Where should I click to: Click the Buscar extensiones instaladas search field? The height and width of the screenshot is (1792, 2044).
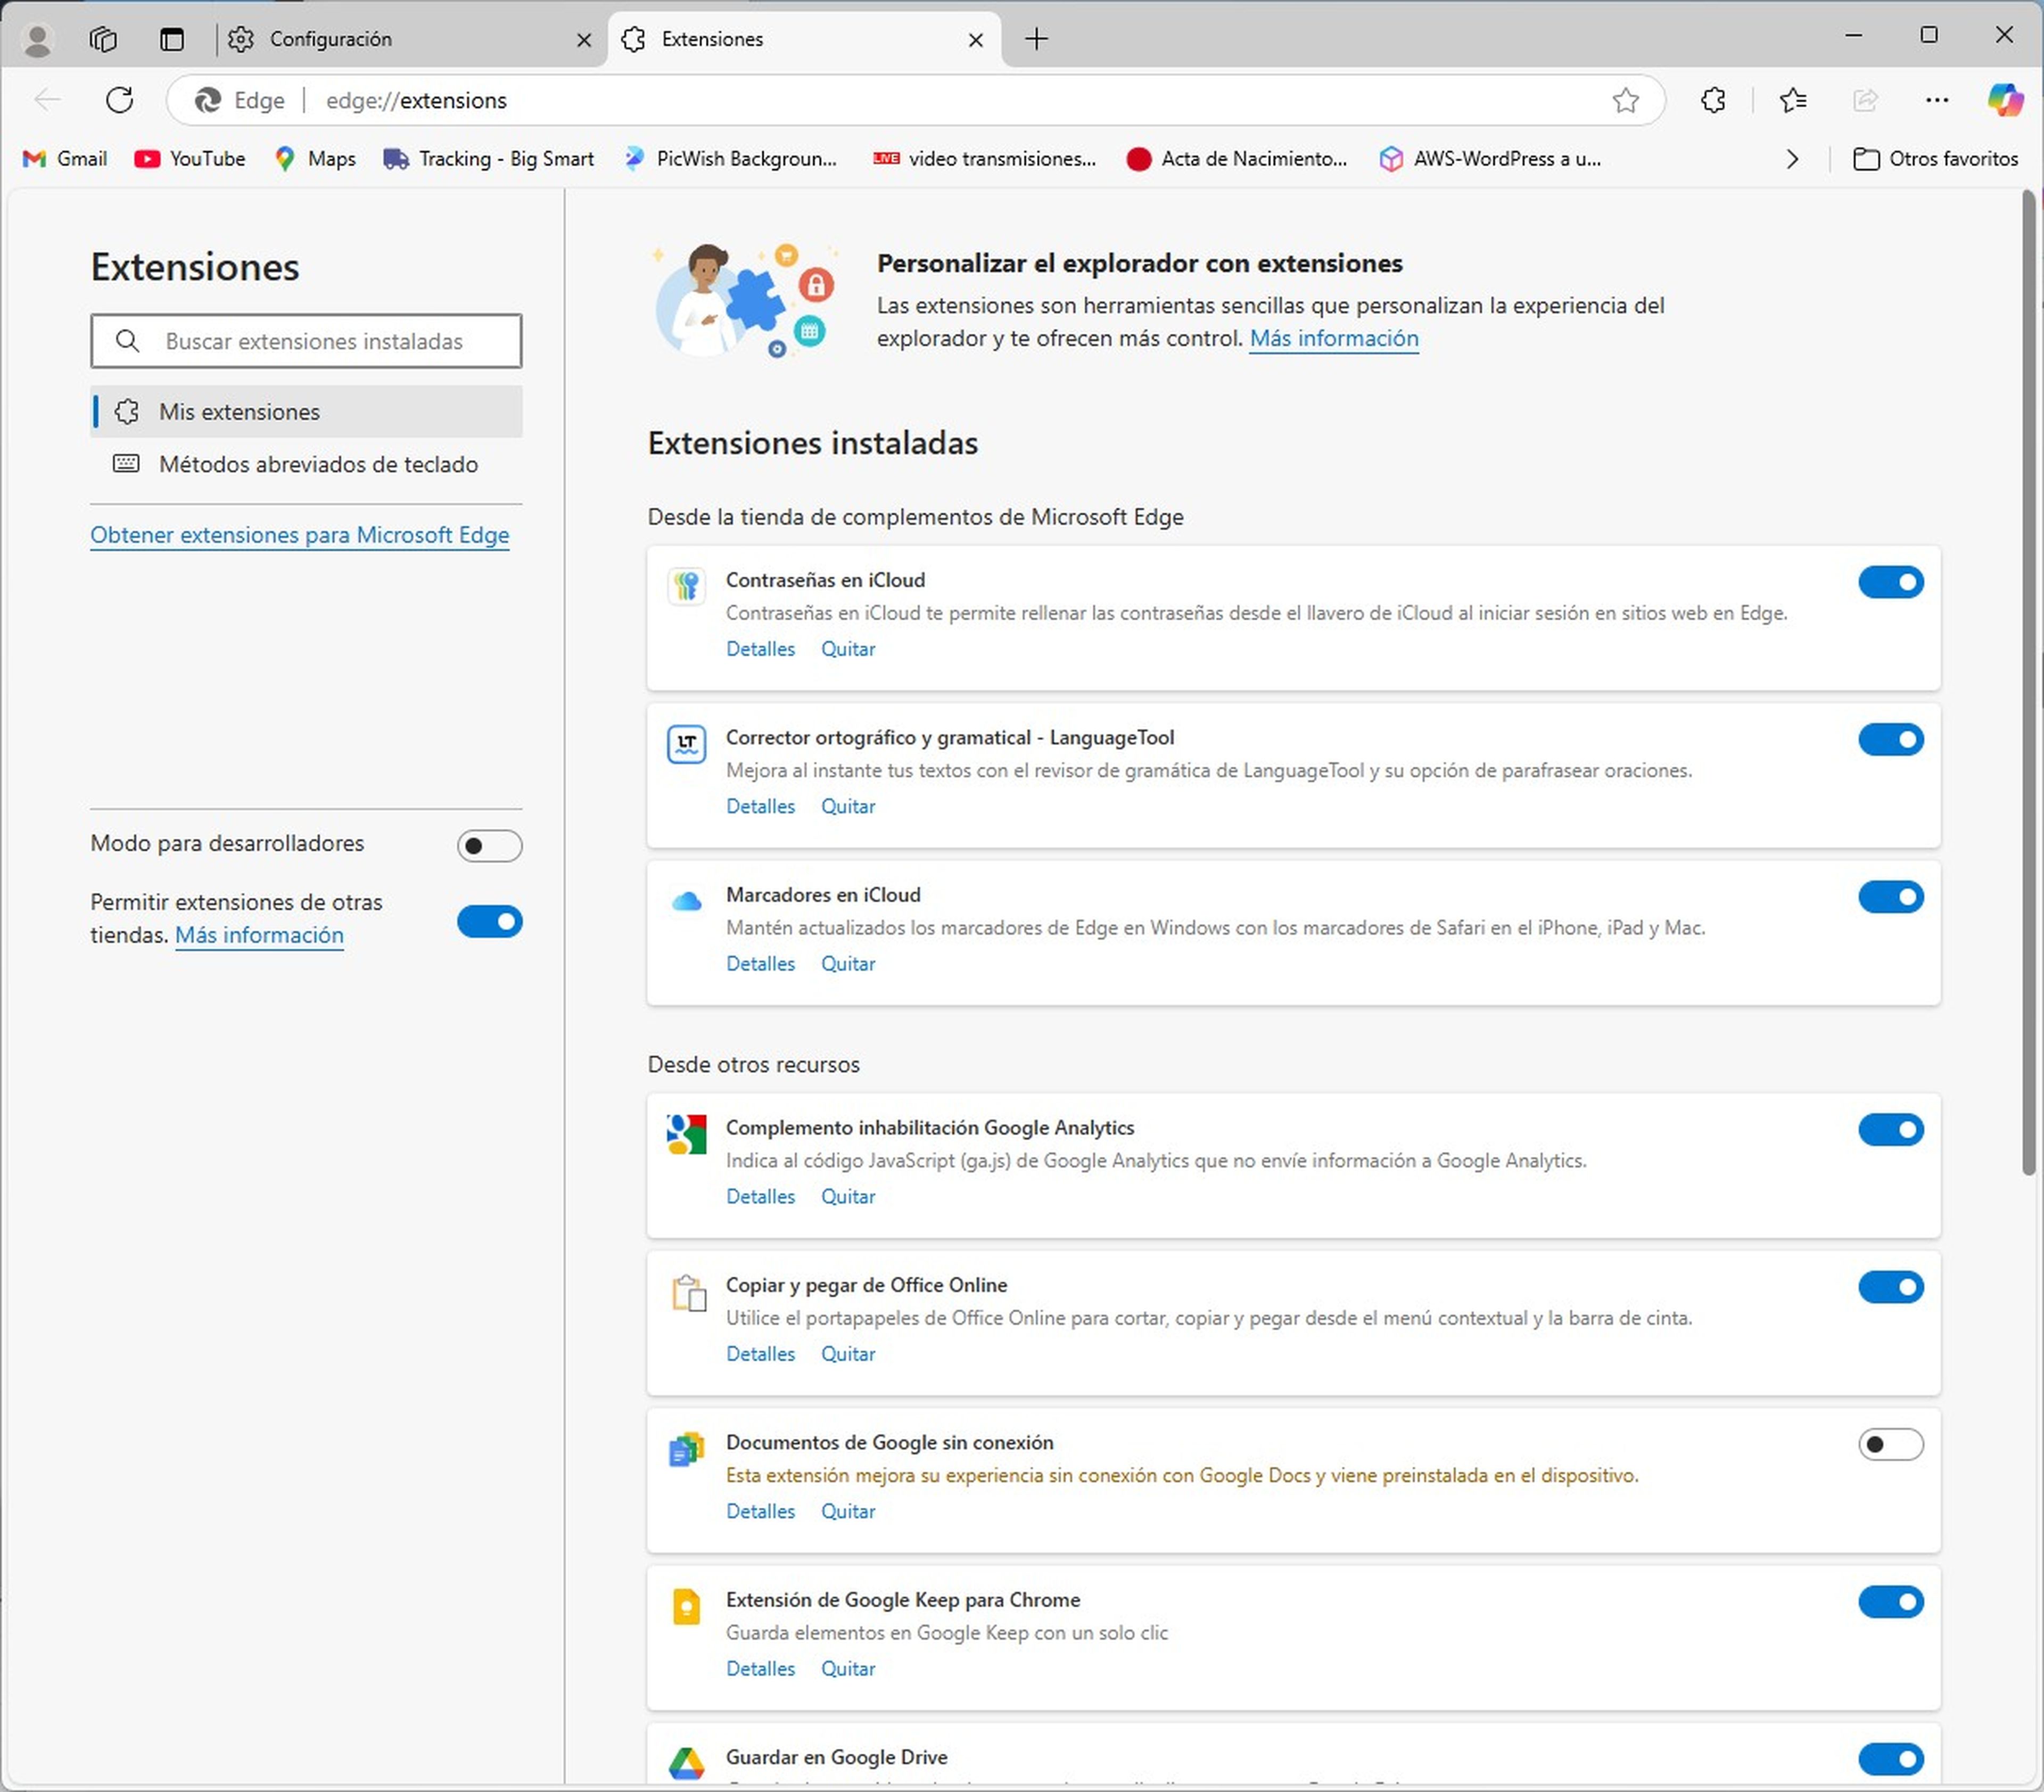[306, 341]
